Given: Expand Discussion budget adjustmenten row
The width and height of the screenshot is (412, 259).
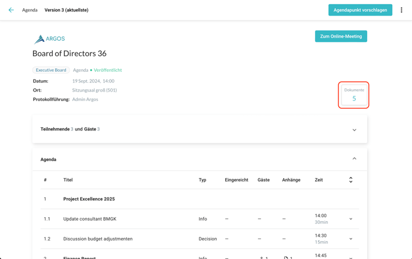Looking at the screenshot, I should pyautogui.click(x=351, y=239).
